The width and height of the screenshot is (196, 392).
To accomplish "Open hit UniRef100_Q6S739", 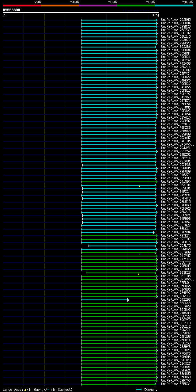I will pyautogui.click(x=176, y=30).
